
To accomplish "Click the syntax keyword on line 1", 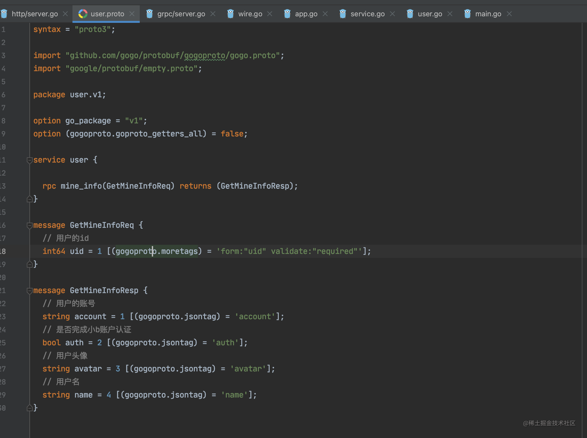I will coord(47,29).
